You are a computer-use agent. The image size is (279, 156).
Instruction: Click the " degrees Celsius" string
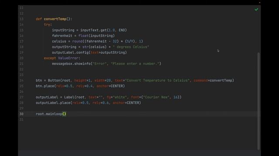coord(131,47)
